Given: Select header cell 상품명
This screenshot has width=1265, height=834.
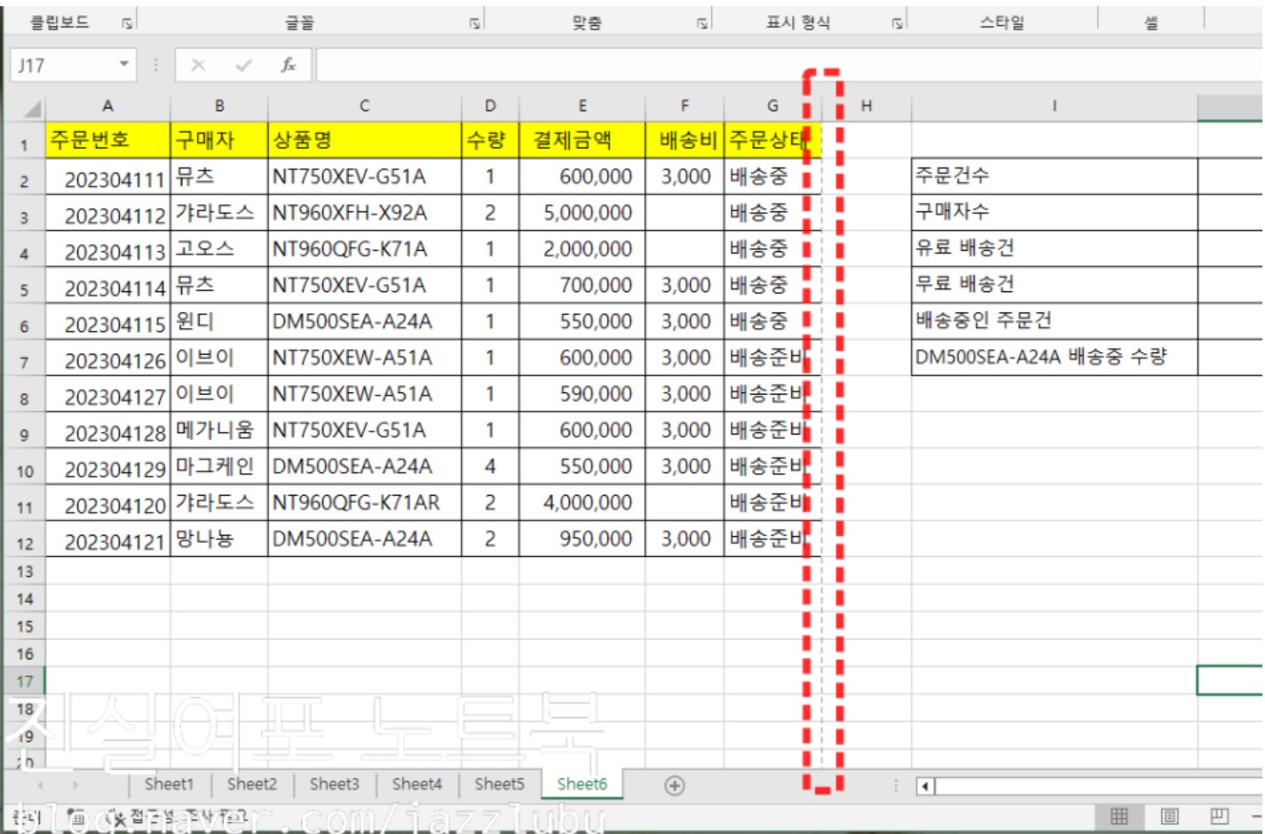Looking at the screenshot, I should pyautogui.click(x=365, y=140).
